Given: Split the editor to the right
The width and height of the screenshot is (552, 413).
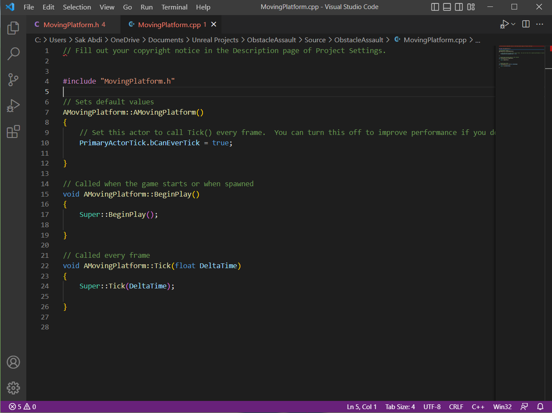Looking at the screenshot, I should (x=526, y=24).
